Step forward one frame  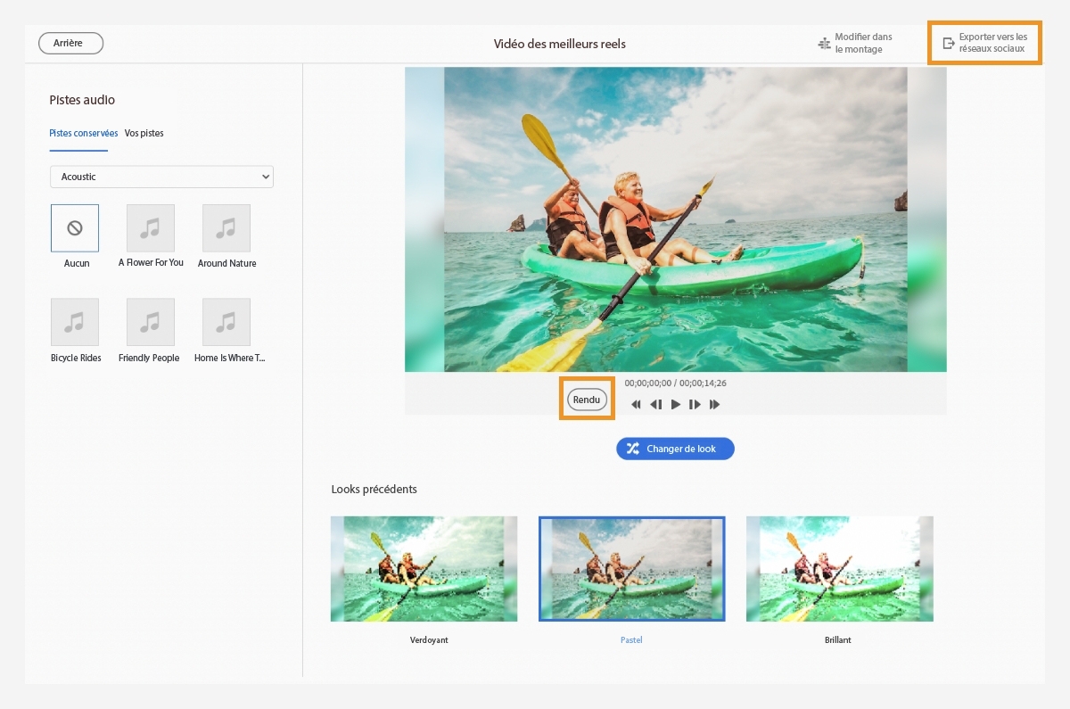695,405
